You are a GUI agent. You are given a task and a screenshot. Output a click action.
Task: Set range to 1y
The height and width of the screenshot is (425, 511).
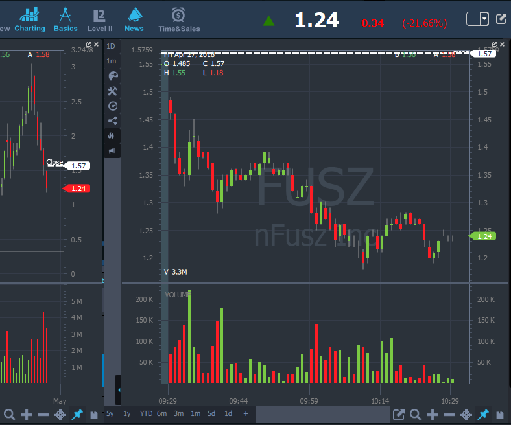point(126,413)
